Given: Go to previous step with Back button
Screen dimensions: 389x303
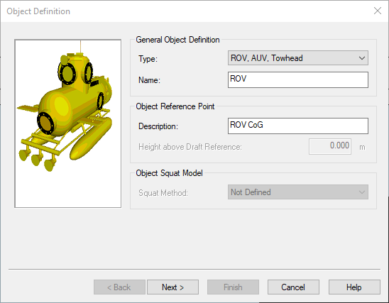Looking at the screenshot, I should tap(119, 287).
